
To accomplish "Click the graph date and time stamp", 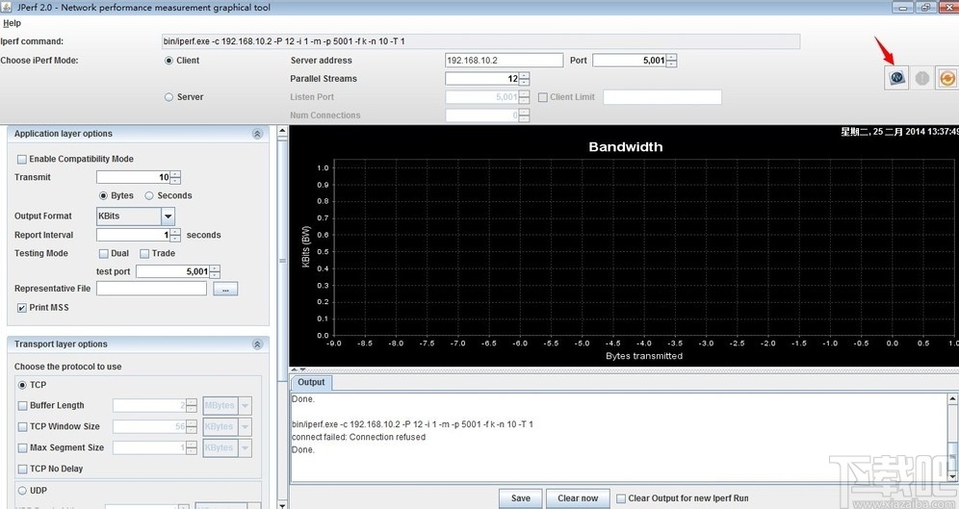I will (x=899, y=132).
